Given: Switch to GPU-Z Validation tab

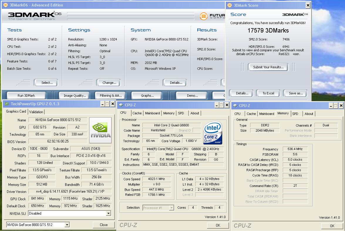Looking at the screenshot, I should coord(36,112).
